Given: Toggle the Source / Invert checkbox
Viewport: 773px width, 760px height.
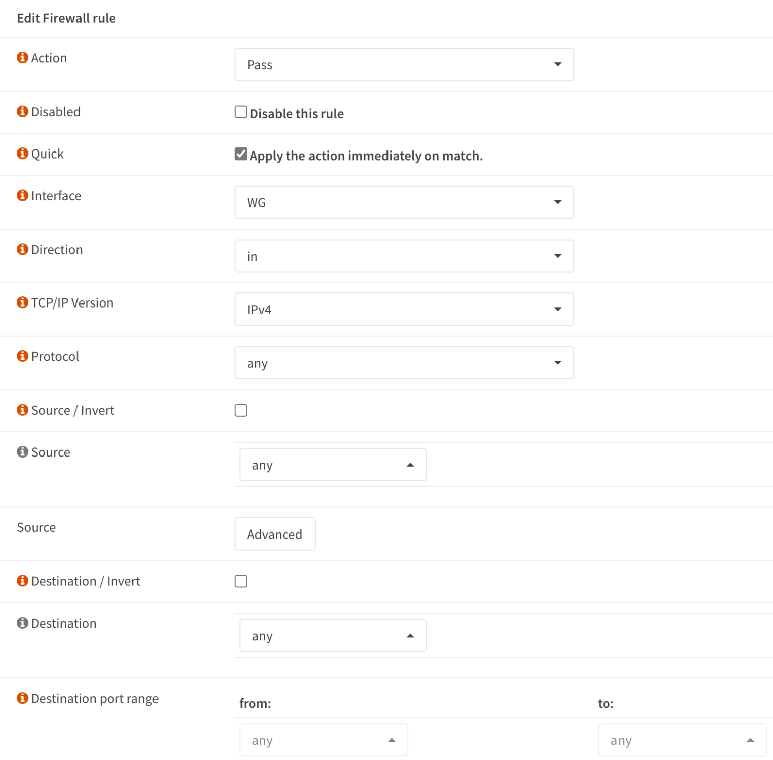Looking at the screenshot, I should point(241,410).
